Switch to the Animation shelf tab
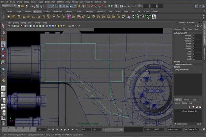 (x=69, y=11)
